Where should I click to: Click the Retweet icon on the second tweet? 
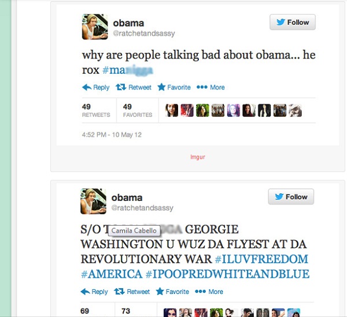119,292
